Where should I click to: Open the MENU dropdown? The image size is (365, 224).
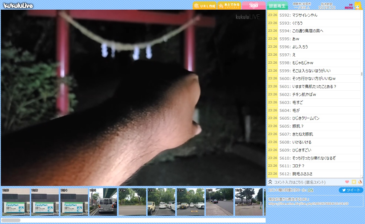pyautogui.click(x=349, y=6)
